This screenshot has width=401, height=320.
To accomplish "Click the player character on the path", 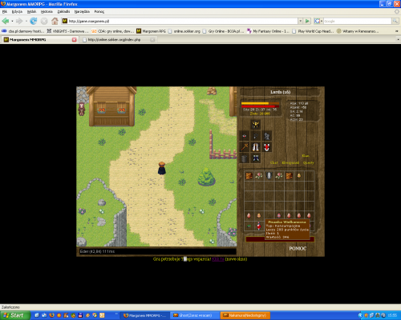I will (162, 168).
